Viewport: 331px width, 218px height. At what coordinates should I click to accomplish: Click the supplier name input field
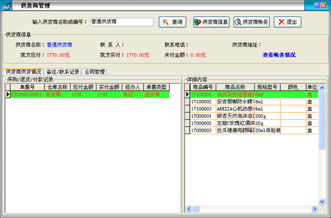click(x=122, y=22)
